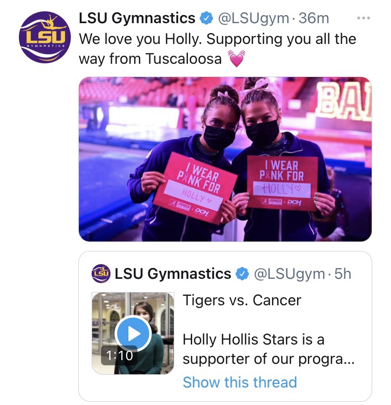Click the "Tigers vs. Cancer" quoted text
Image resolution: width=391 pixels, height=405 pixels.
point(242,300)
